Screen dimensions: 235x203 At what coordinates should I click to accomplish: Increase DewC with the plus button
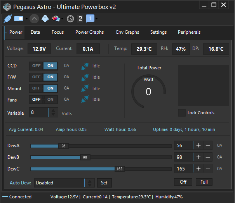point(198,169)
